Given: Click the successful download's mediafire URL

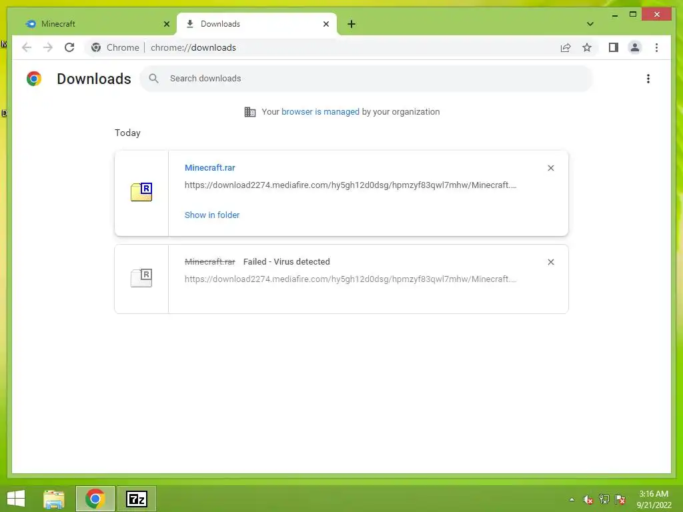Looking at the screenshot, I should coord(350,185).
